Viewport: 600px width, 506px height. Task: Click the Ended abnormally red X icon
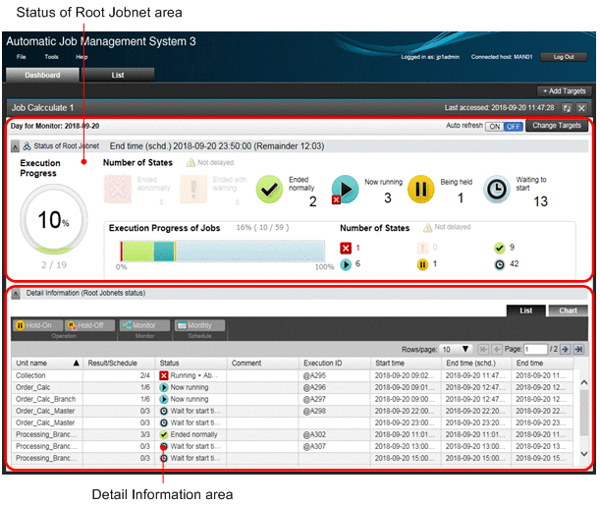click(x=118, y=188)
